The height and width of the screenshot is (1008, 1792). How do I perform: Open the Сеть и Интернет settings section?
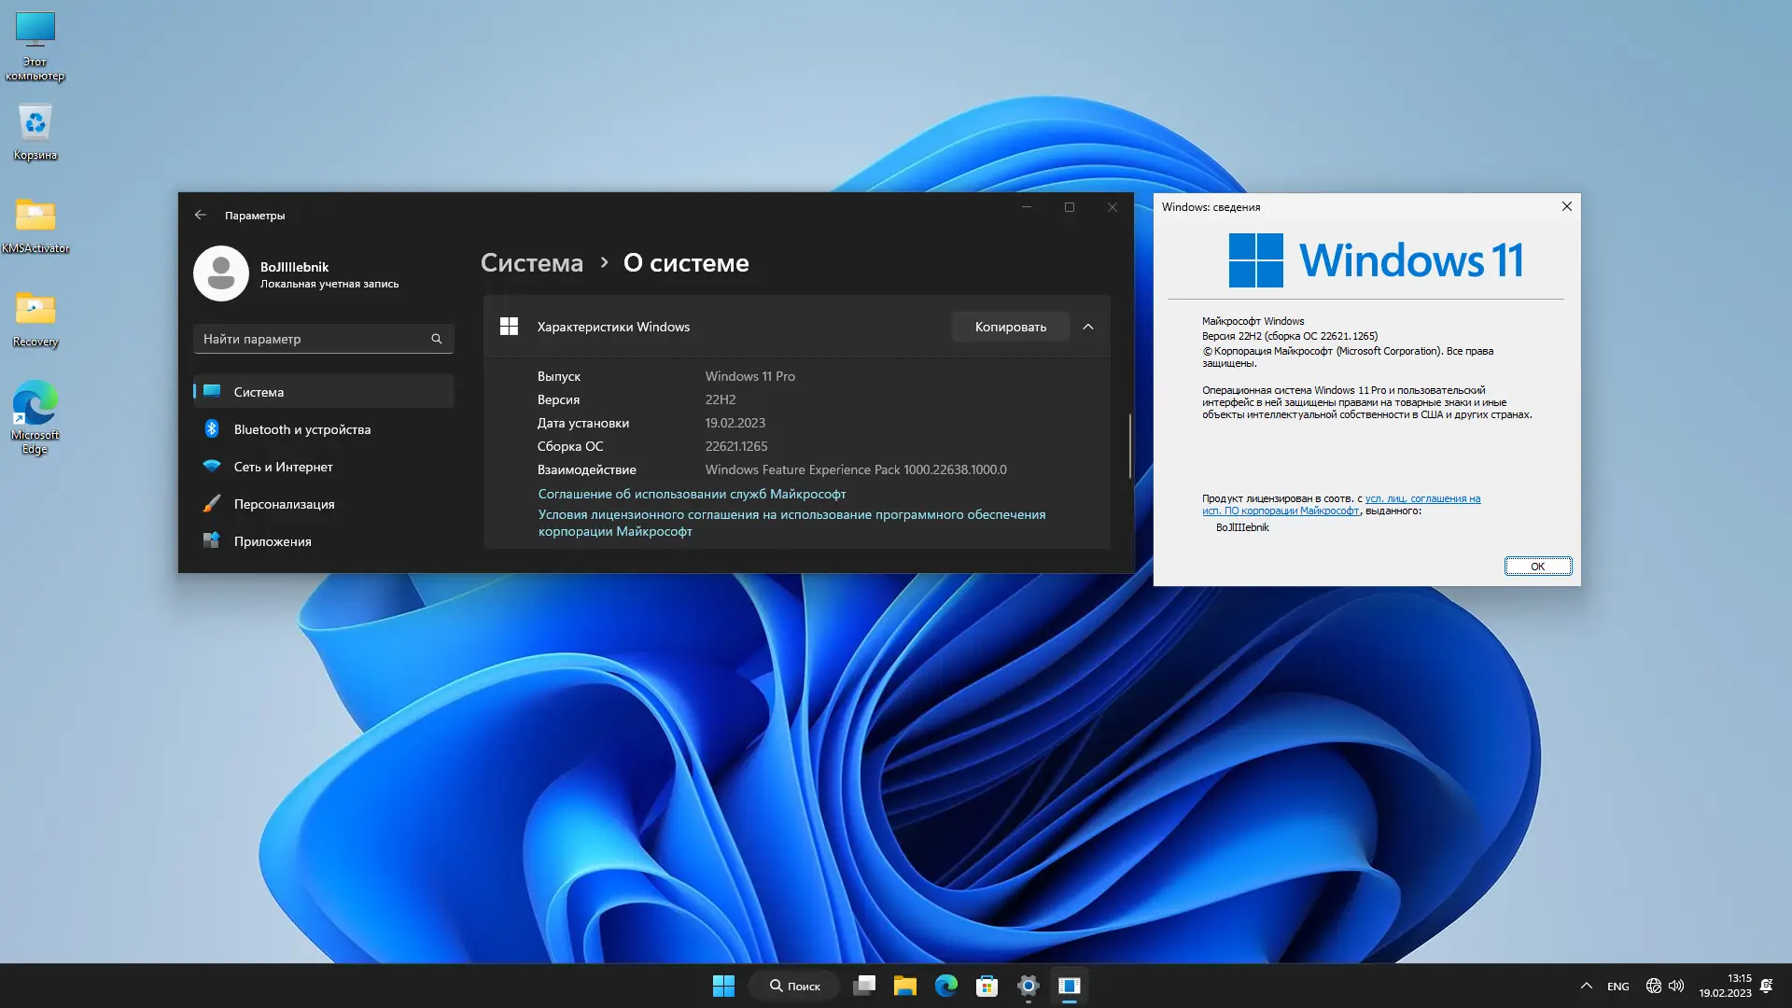283,467
